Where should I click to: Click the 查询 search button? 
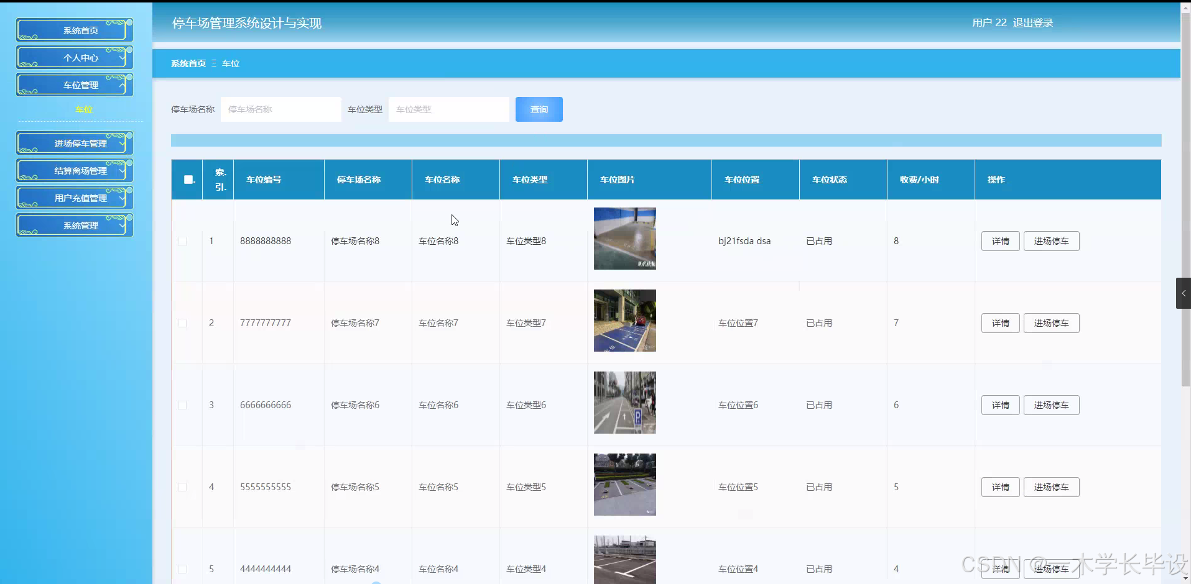[539, 109]
